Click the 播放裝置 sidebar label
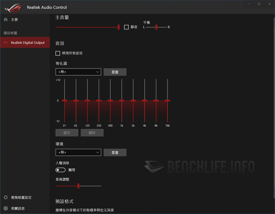 10,33
